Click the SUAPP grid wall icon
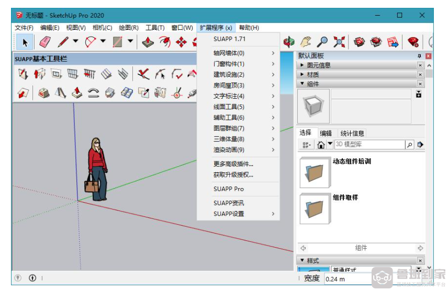The height and width of the screenshot is (291, 448). pos(73,74)
